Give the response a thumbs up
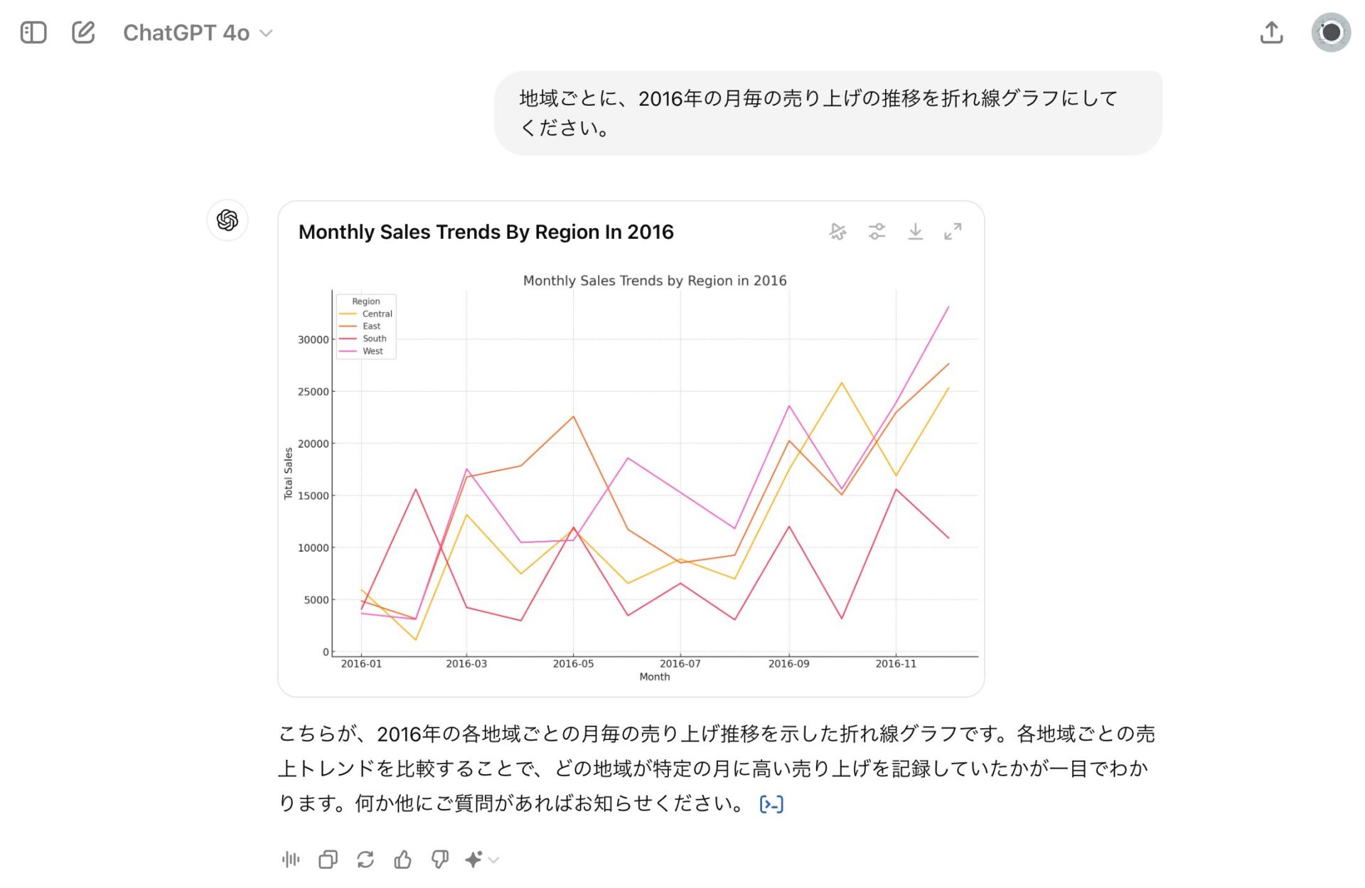1365x888 pixels. [x=402, y=860]
